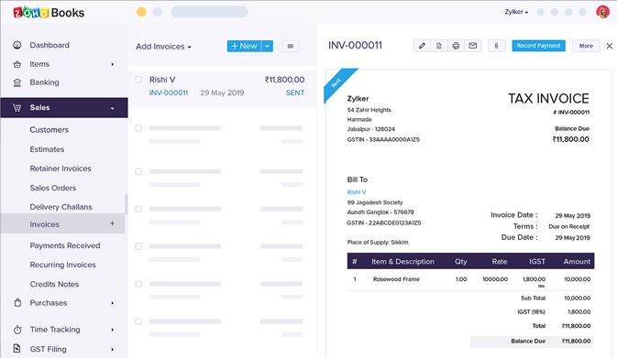Go to Estimates under Sales
This screenshot has height=358, width=617.
pos(48,149)
